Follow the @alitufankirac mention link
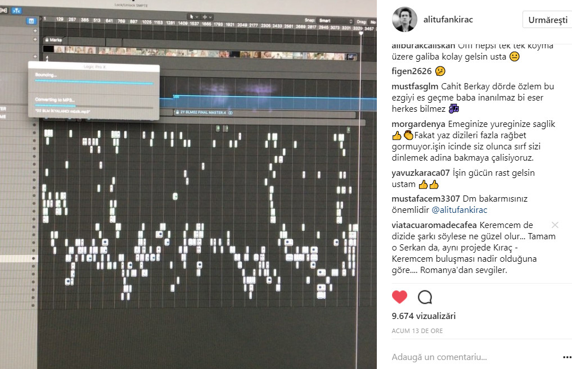Screen dimensions: 572x369 click(460, 210)
